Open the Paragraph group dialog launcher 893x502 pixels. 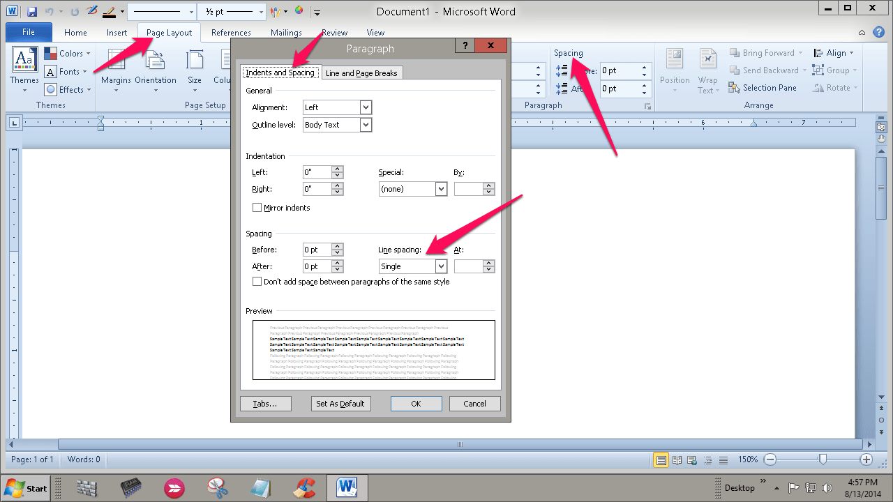(x=648, y=106)
